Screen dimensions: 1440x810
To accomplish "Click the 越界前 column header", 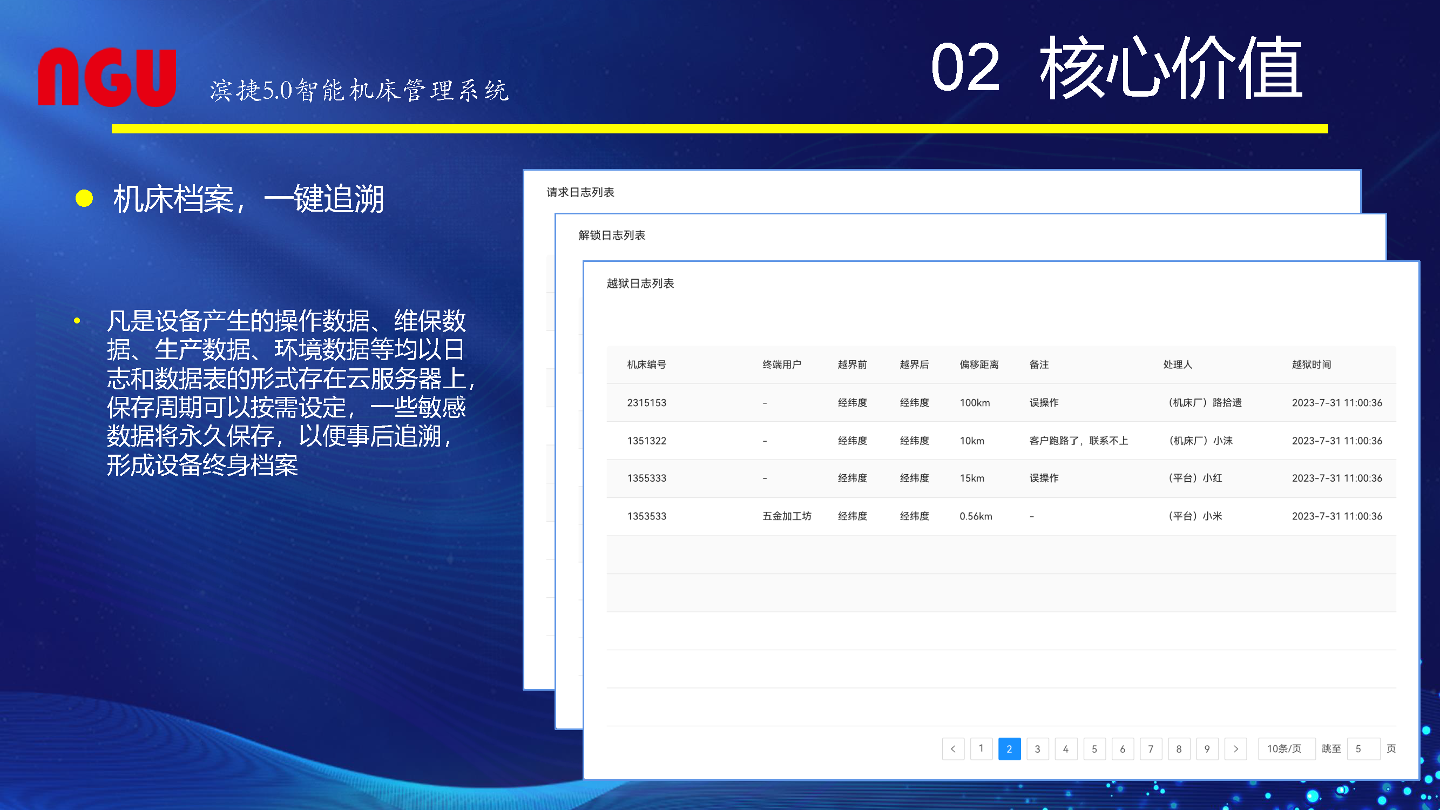I will [x=853, y=364].
